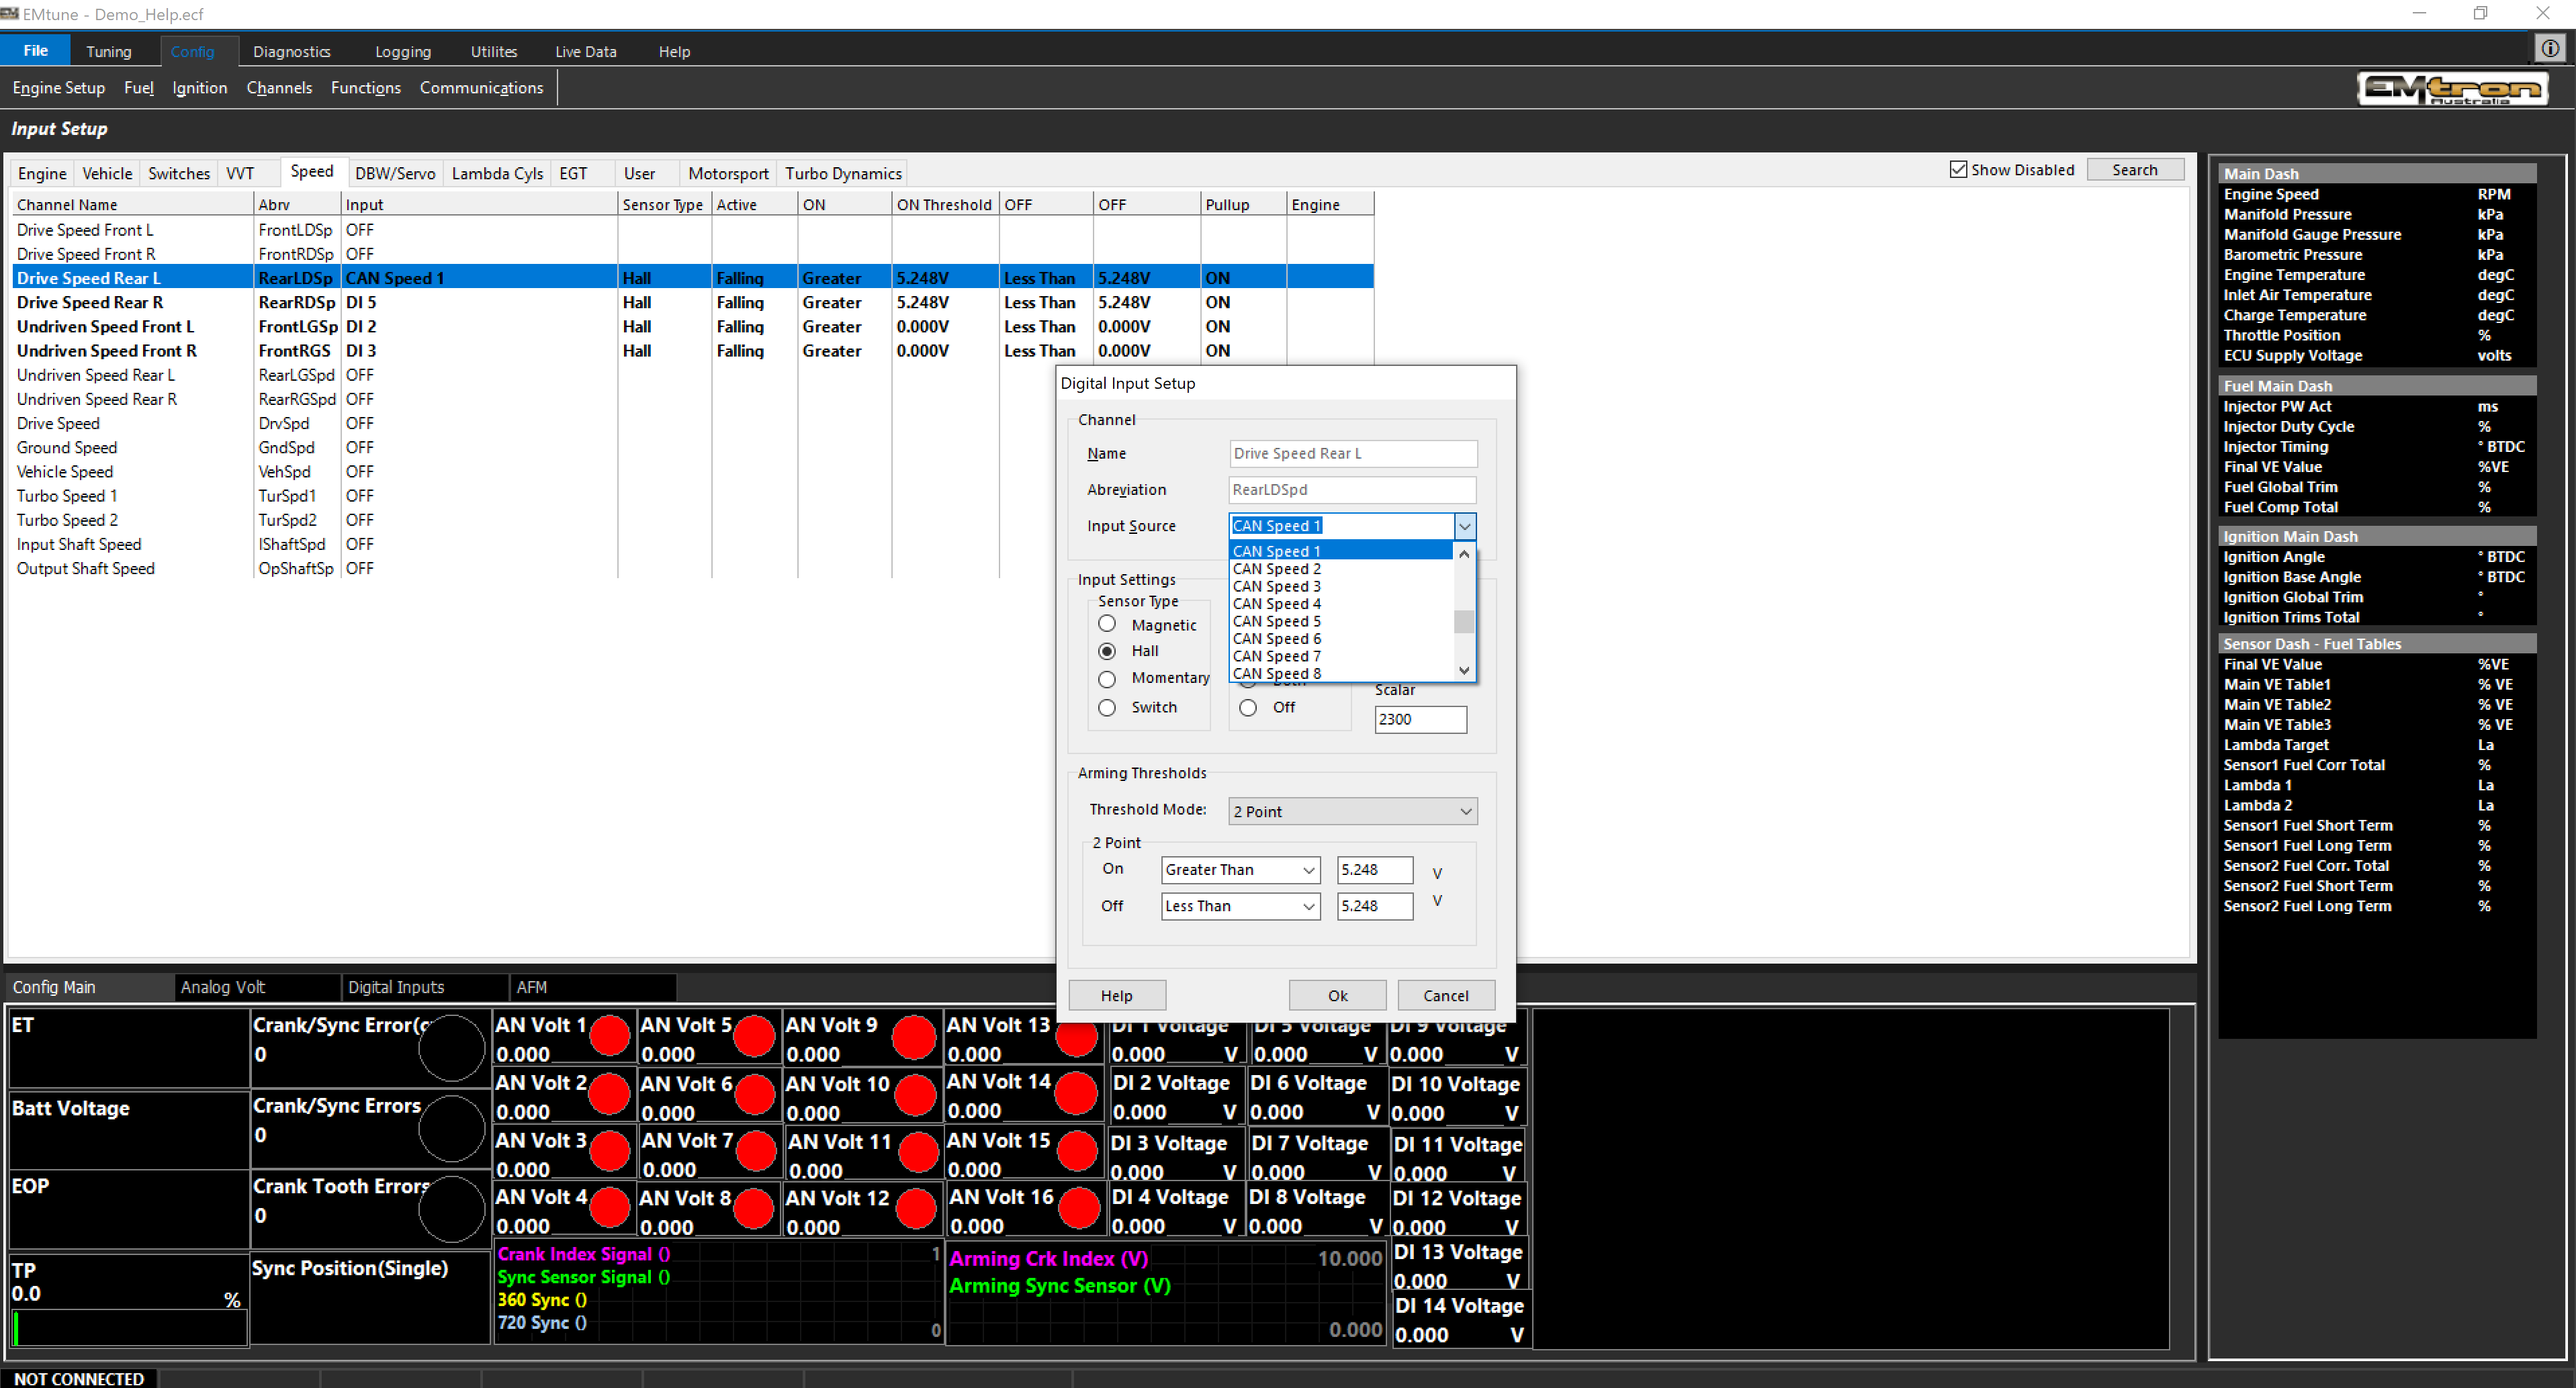This screenshot has height=1388, width=2576.
Task: Select the Off radio option
Action: (1248, 707)
